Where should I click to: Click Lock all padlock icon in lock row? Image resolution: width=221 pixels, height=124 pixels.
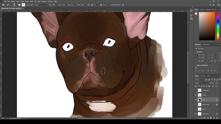(209, 86)
